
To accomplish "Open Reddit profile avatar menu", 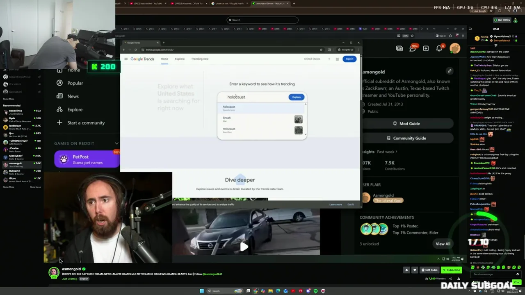I will tap(455, 48).
